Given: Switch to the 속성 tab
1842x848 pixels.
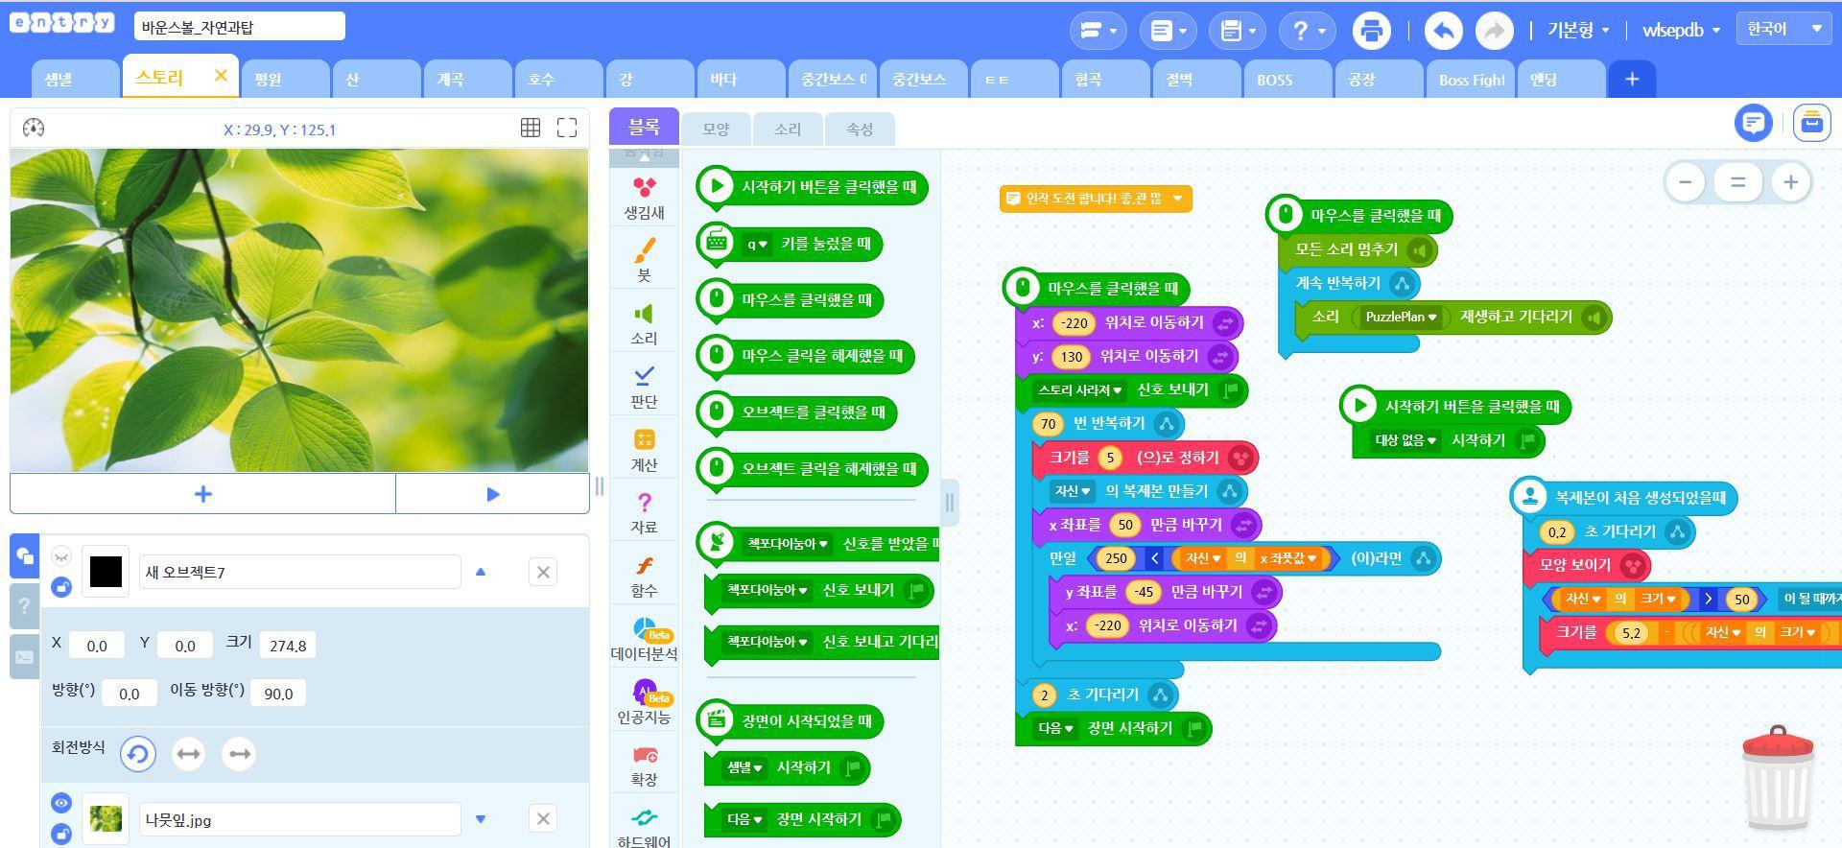Looking at the screenshot, I should [x=860, y=129].
